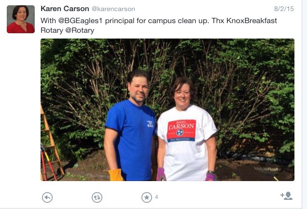Image resolution: width=307 pixels, height=209 pixels.
Task: Click the white logo on blue shirt
Action: point(150,124)
